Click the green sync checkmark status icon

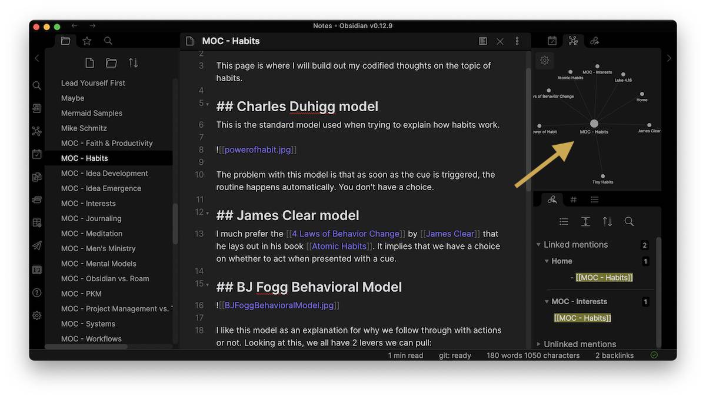point(654,355)
